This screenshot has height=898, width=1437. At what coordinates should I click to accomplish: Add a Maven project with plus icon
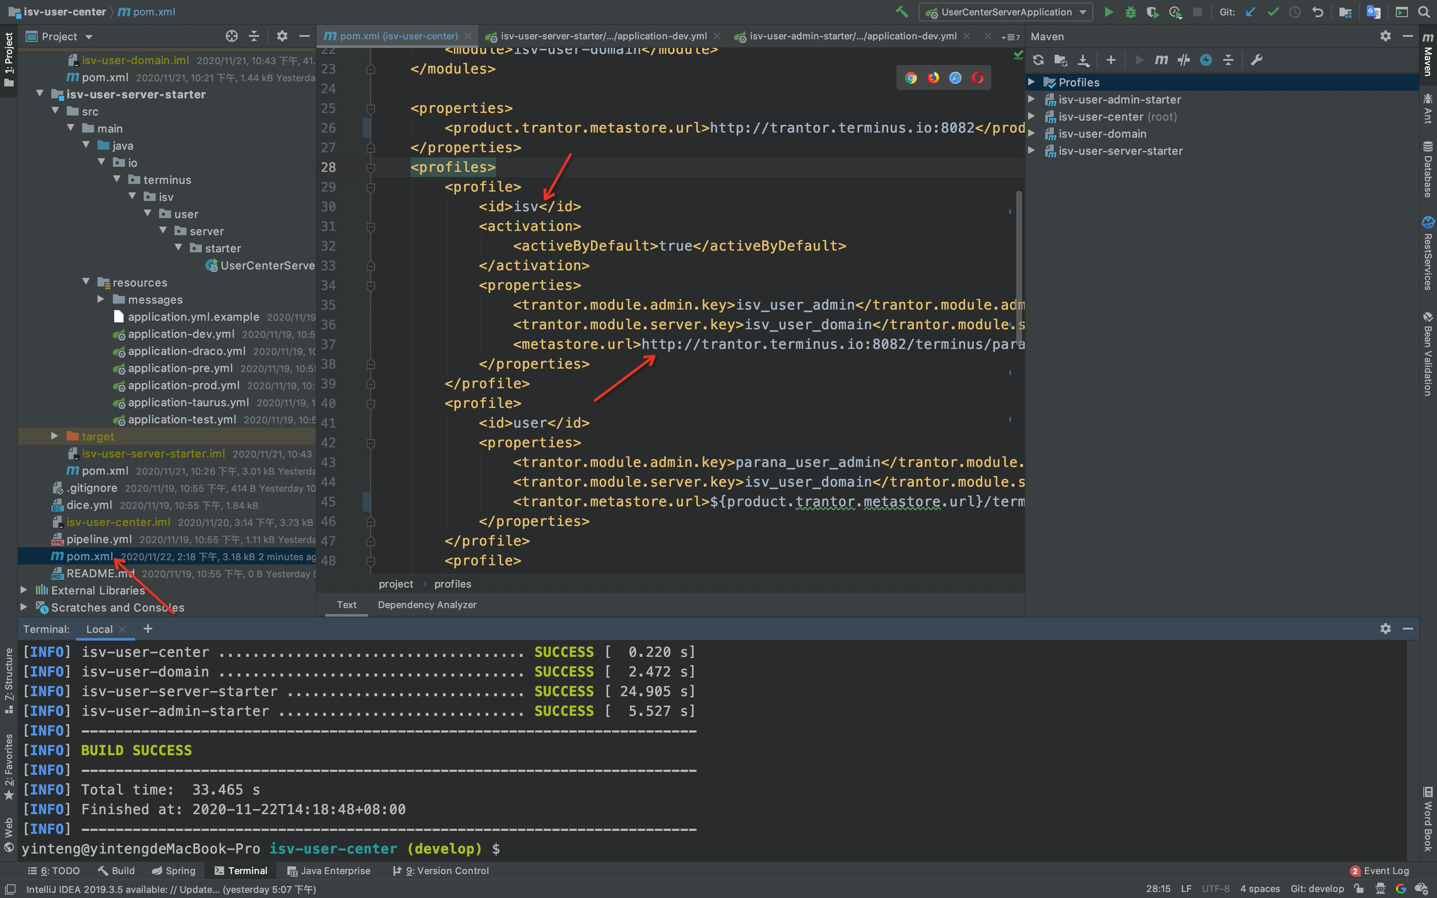[x=1111, y=60]
